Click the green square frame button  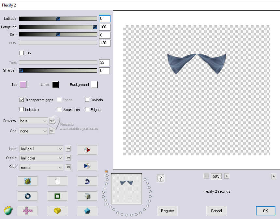click(57, 196)
